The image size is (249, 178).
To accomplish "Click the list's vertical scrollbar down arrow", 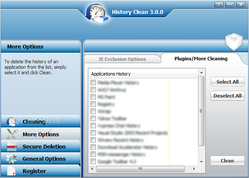I will pyautogui.click(x=201, y=162).
